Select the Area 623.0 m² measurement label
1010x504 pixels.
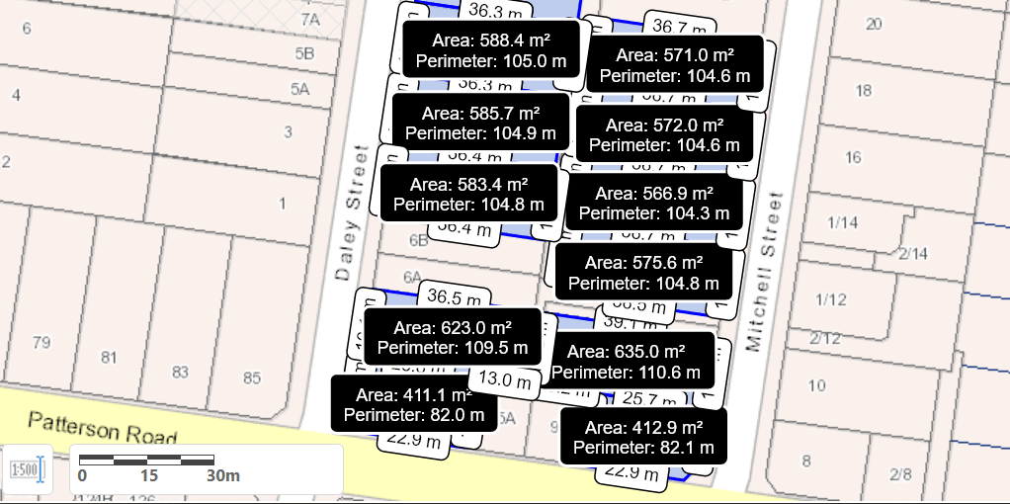[452, 337]
